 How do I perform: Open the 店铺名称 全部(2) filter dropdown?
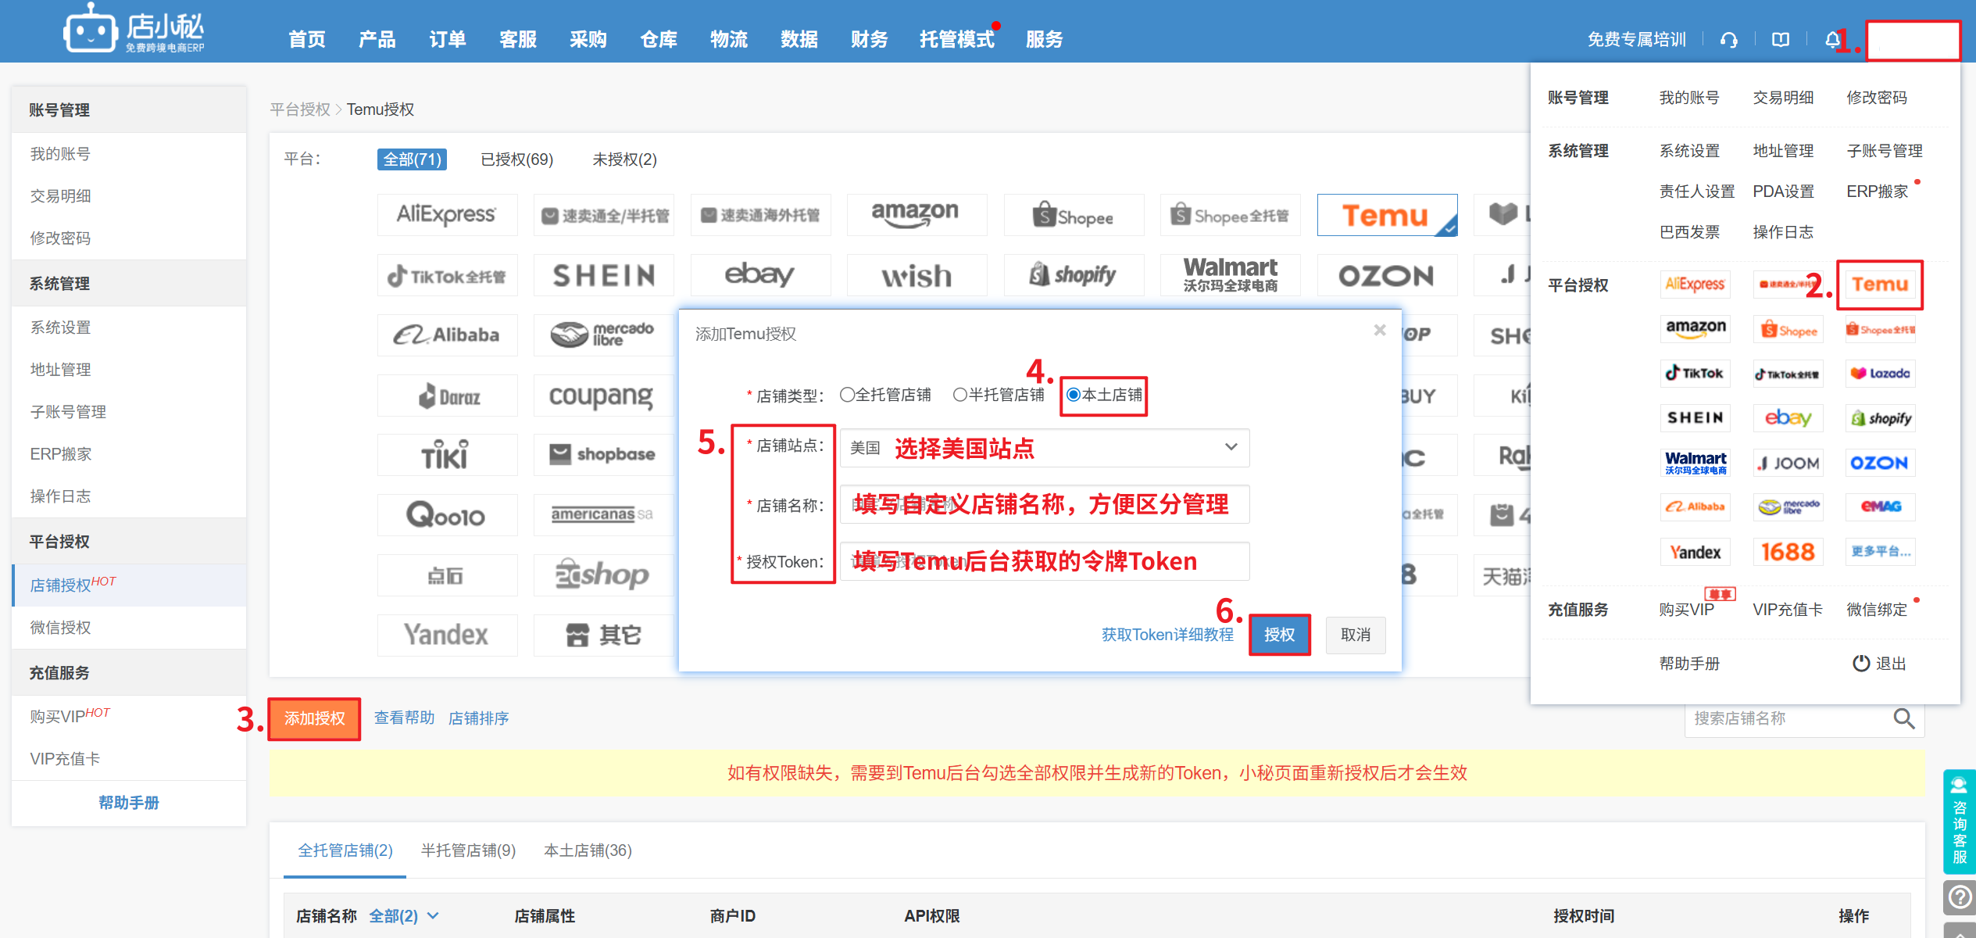click(x=404, y=915)
